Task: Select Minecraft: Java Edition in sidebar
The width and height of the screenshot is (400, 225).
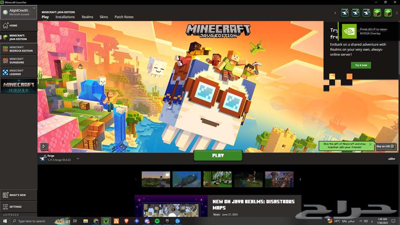Action: [x=19, y=37]
